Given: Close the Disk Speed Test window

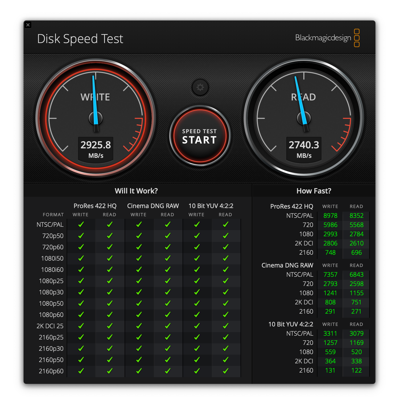Looking at the screenshot, I should (x=28, y=25).
